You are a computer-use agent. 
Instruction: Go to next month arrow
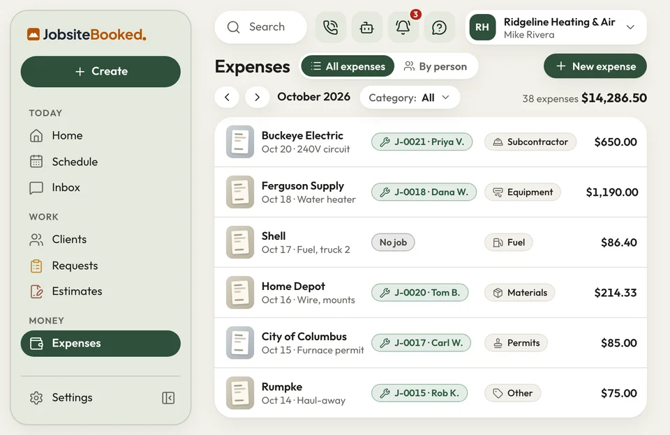pos(258,98)
